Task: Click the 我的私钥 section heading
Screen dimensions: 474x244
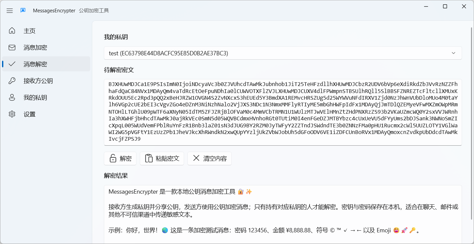Action: coord(116,37)
